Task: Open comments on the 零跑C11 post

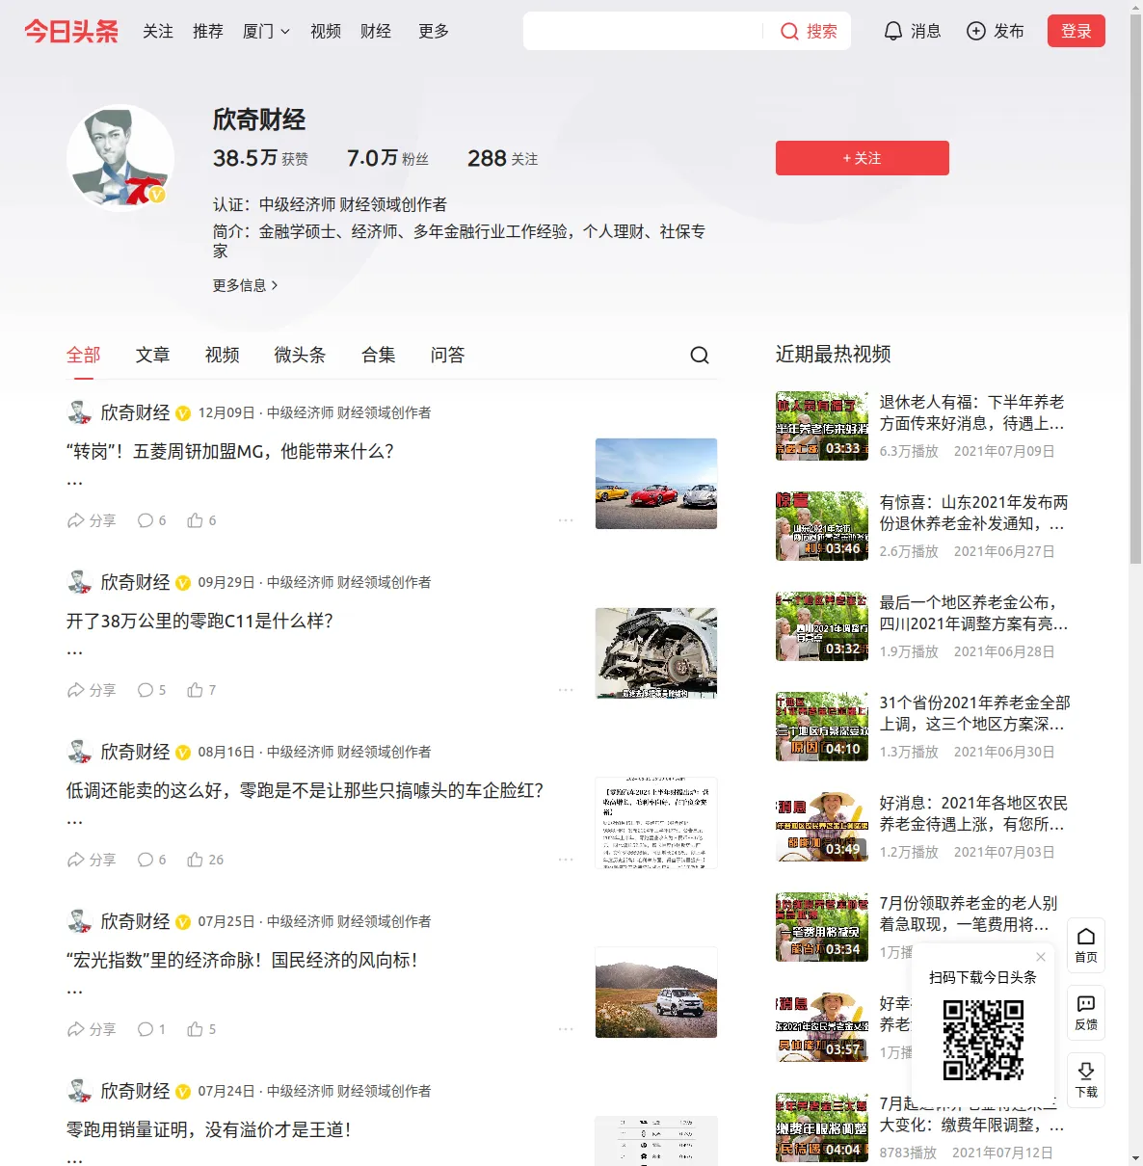Action: [x=152, y=690]
